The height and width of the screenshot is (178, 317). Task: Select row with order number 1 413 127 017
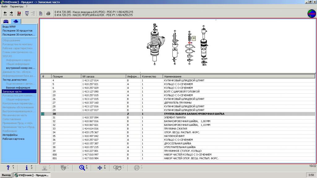[x=178, y=110]
